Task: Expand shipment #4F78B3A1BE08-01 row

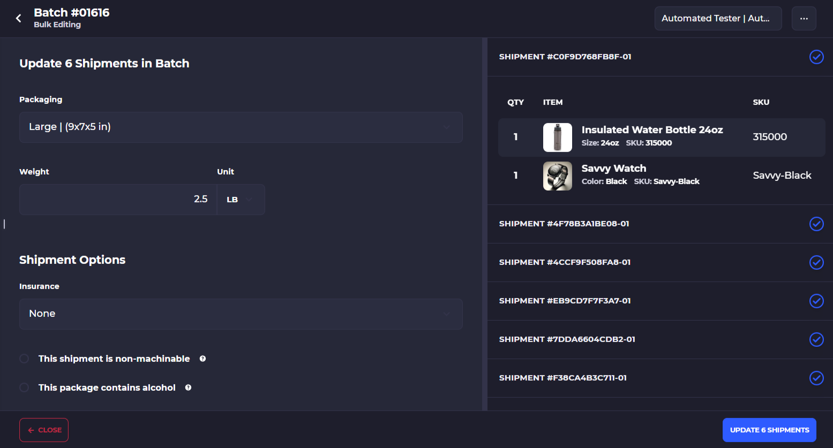Action: pyautogui.click(x=660, y=224)
